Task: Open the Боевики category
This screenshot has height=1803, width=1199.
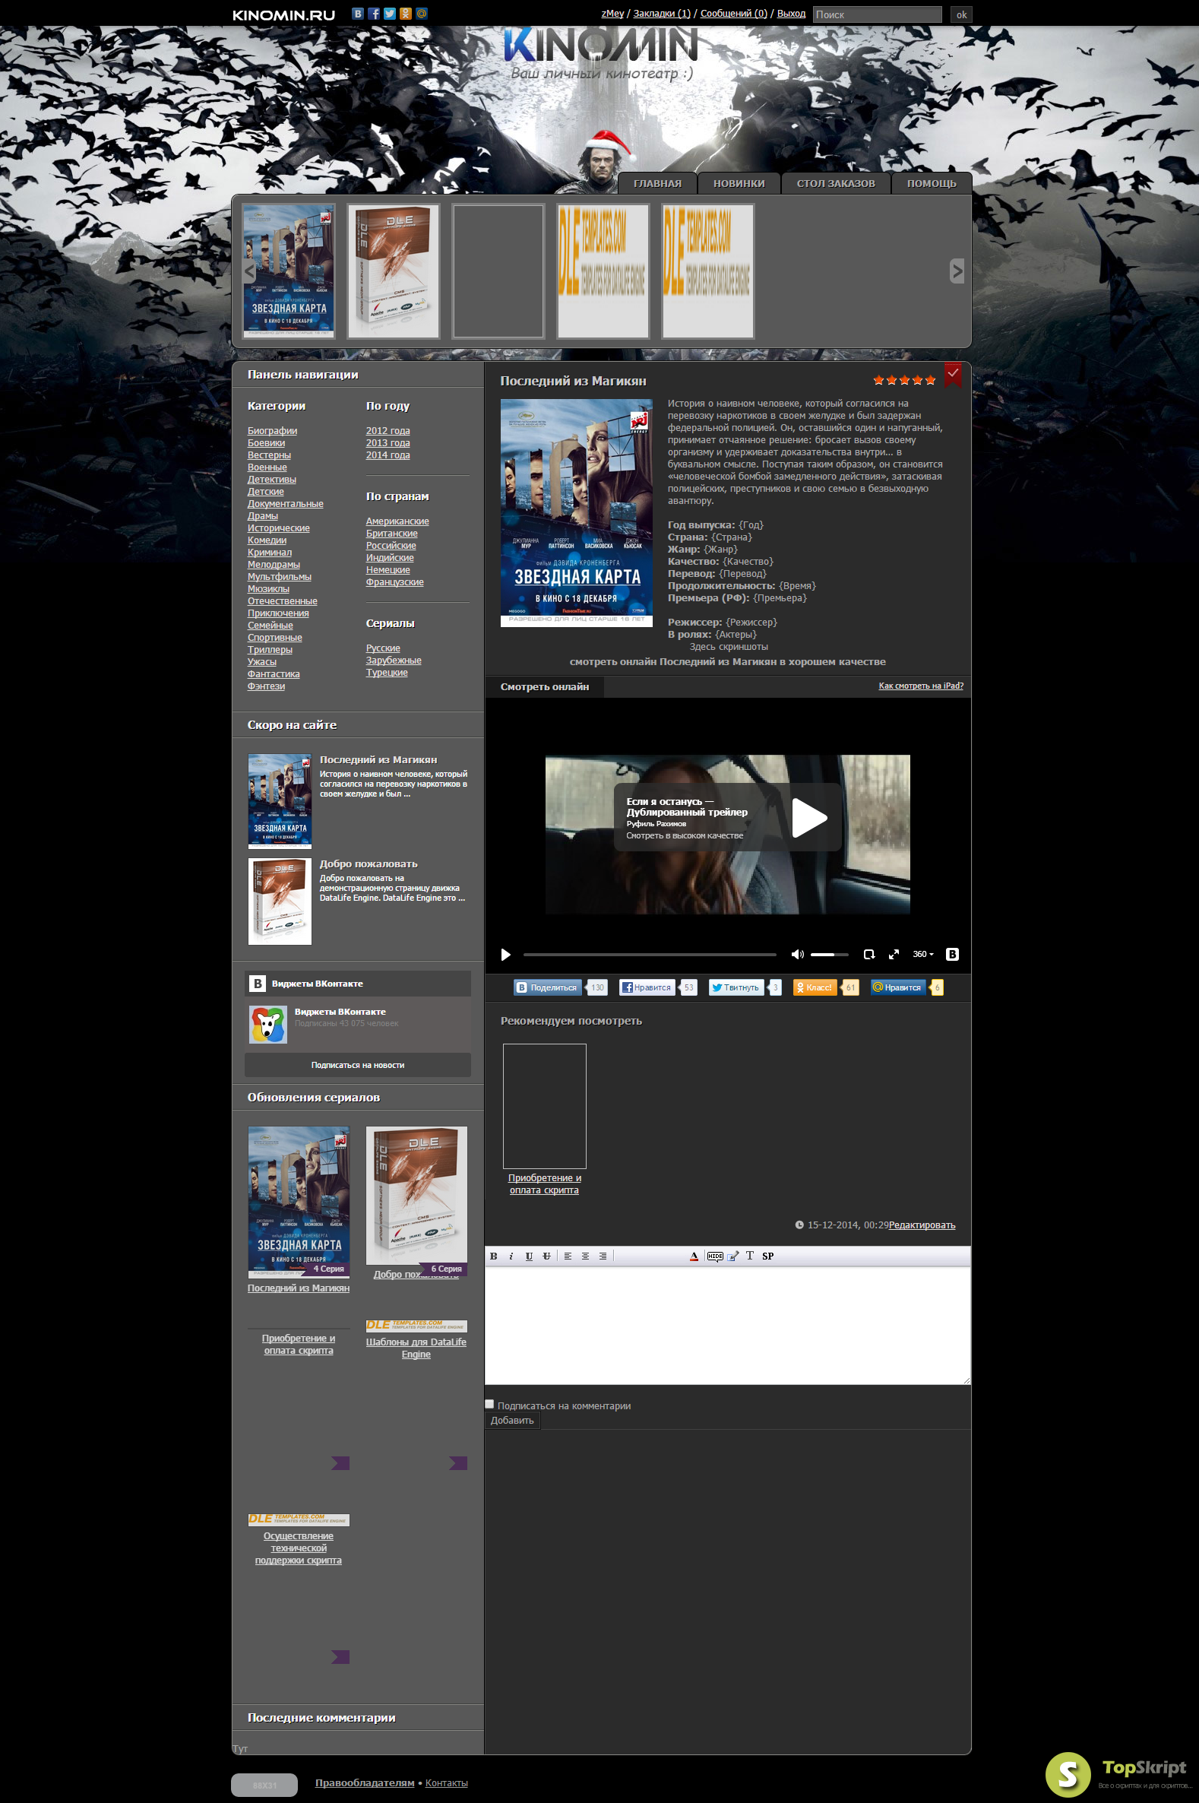Action: pyautogui.click(x=266, y=443)
